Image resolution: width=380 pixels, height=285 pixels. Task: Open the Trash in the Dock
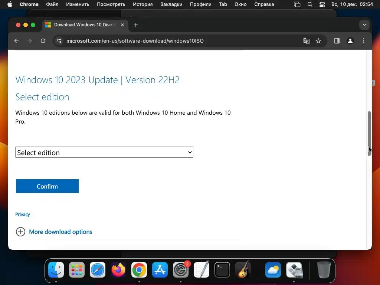pos(324,270)
